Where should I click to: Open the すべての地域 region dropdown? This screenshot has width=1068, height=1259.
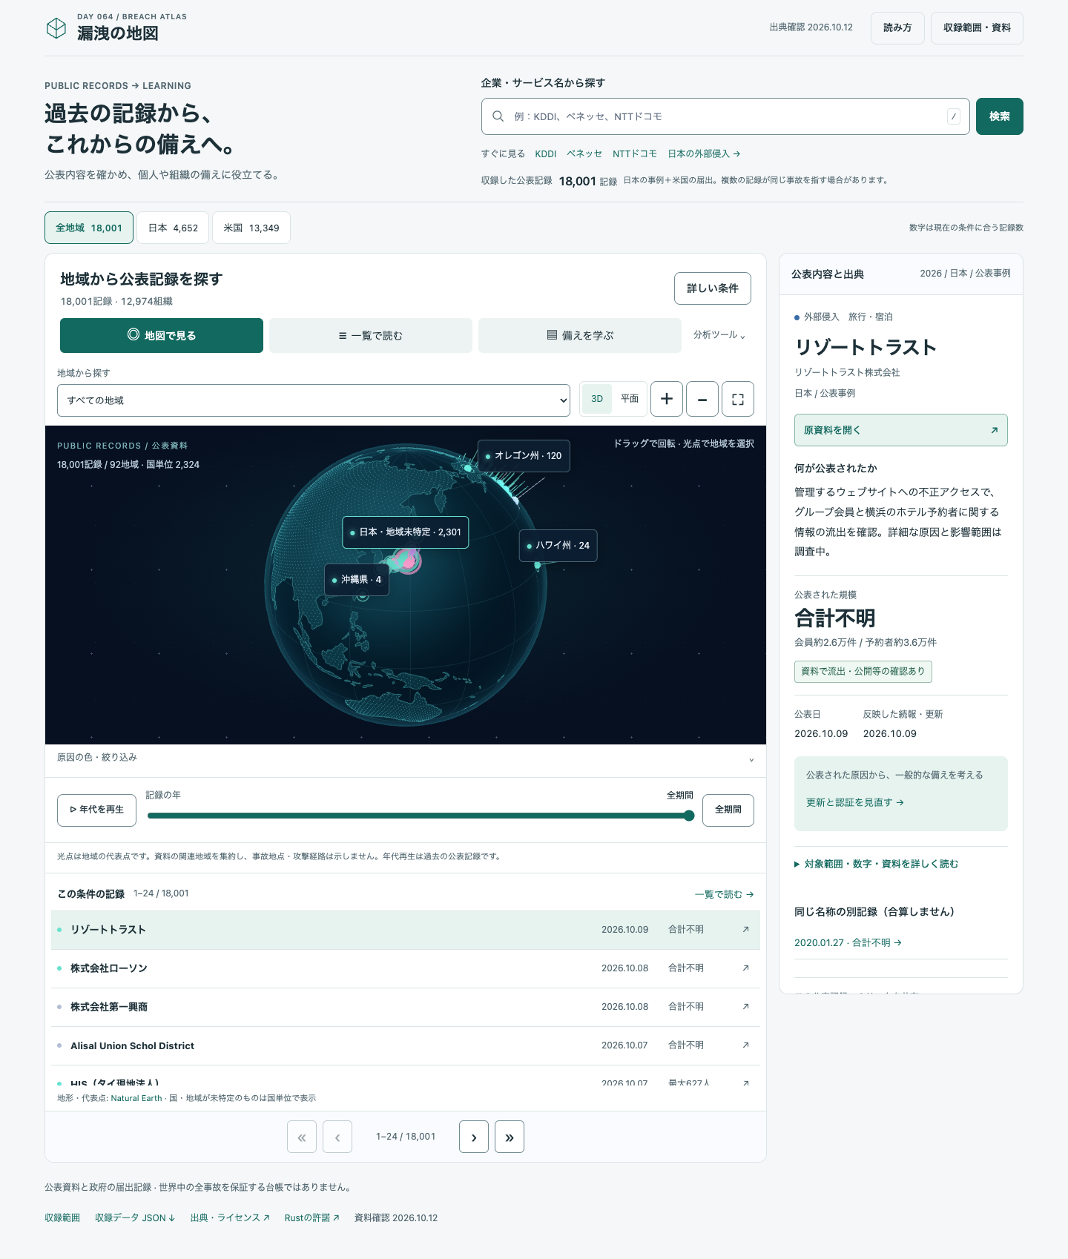pos(314,400)
